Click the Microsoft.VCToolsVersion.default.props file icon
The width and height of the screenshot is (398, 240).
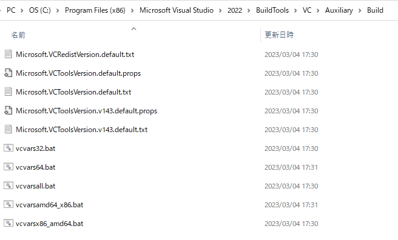[8, 73]
